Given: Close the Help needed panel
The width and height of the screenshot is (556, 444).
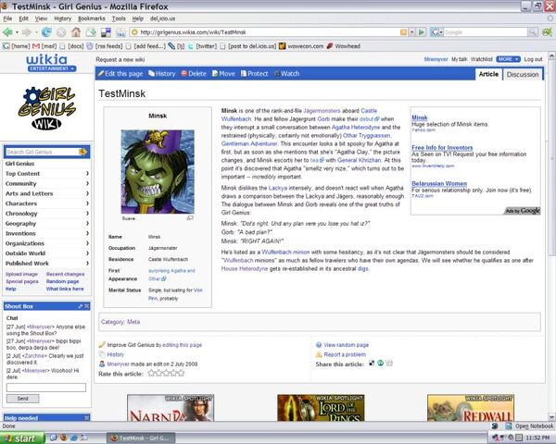Looking at the screenshot, I should 87,418.
